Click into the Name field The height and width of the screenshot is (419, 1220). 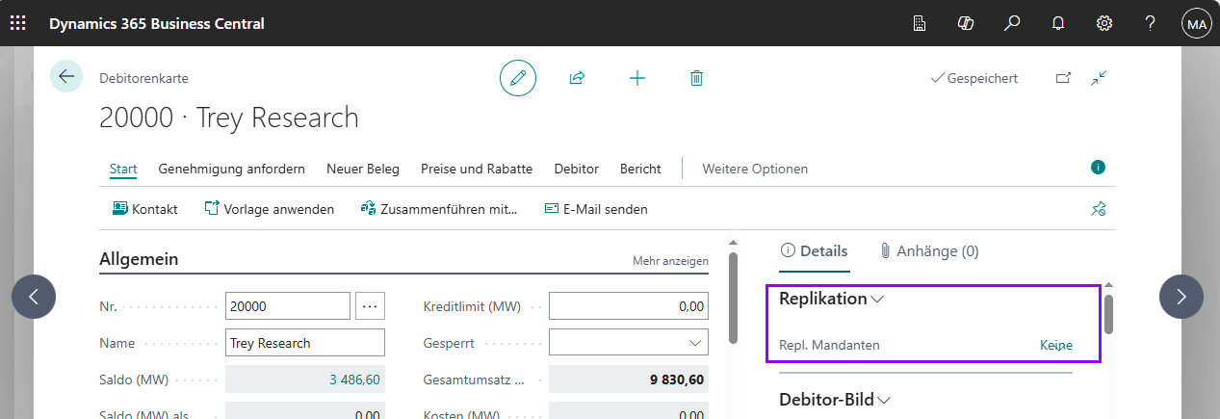pyautogui.click(x=304, y=343)
